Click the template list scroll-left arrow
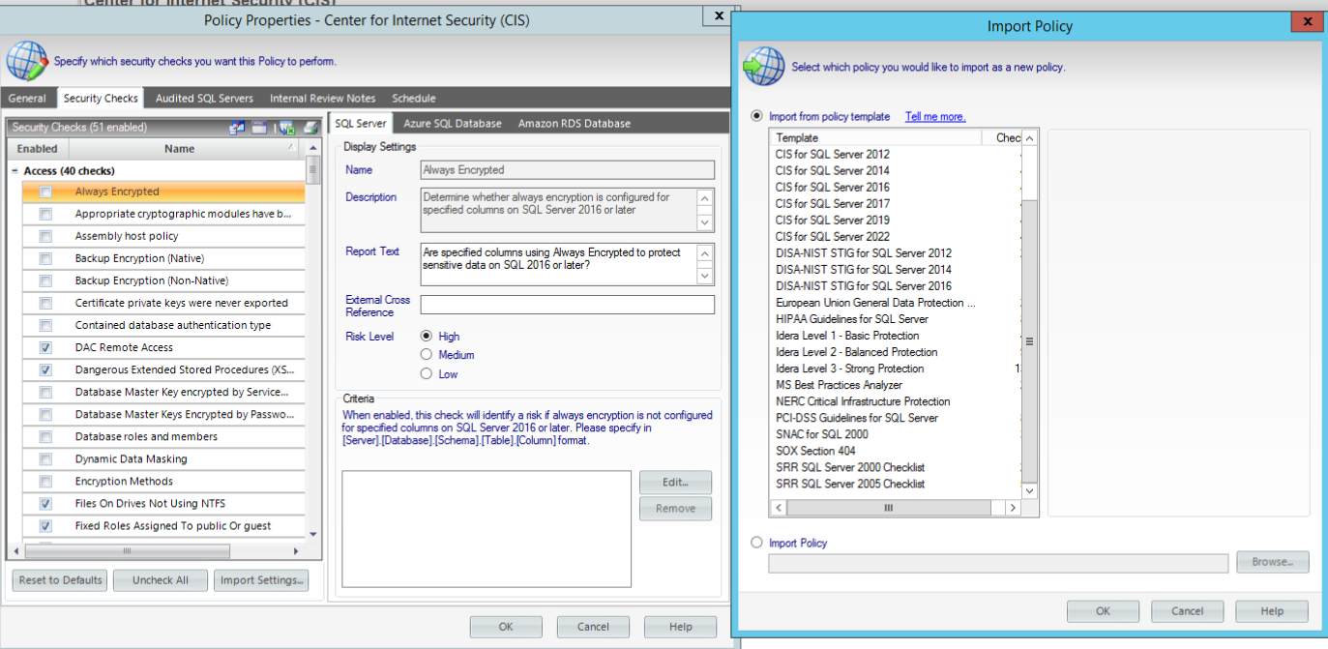 coord(778,508)
